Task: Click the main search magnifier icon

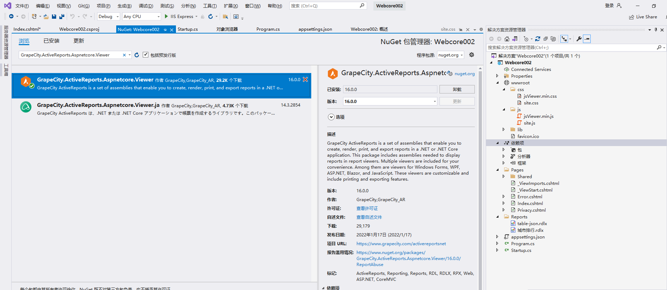Action: tap(362, 6)
